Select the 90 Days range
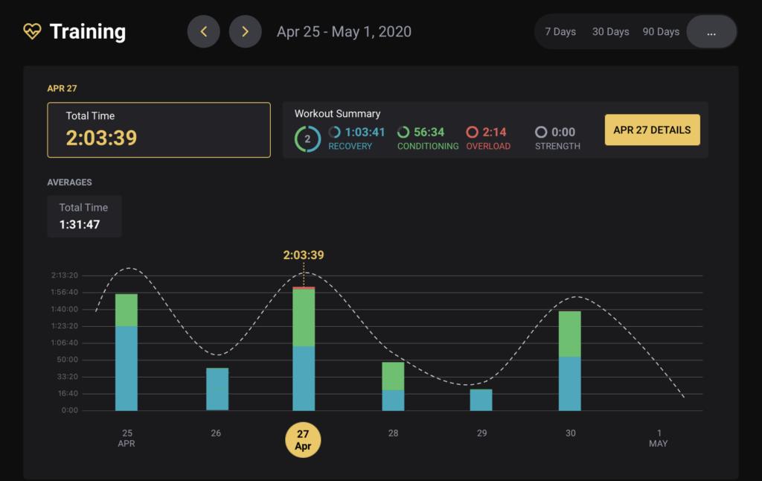 [x=661, y=32]
